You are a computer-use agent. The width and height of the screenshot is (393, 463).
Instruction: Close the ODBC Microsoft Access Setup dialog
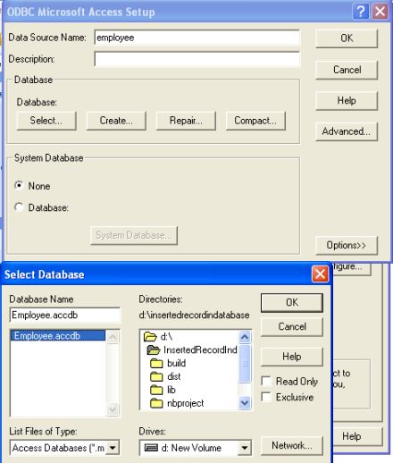pyautogui.click(x=380, y=12)
